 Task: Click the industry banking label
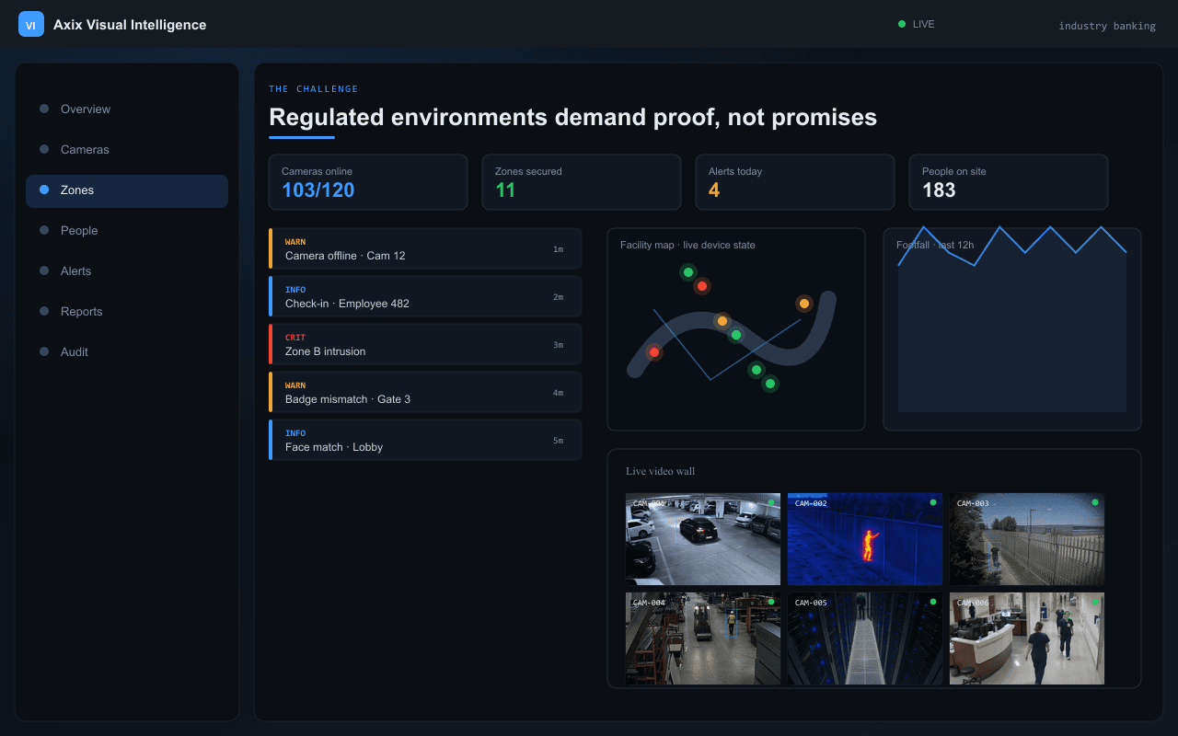click(1107, 26)
